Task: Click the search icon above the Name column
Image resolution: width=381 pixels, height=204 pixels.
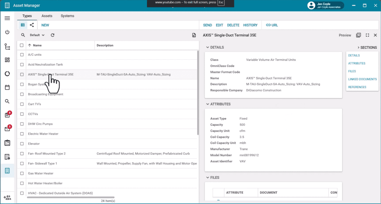Action: tap(23, 35)
